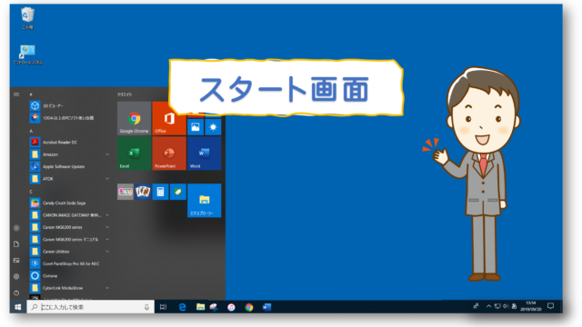Open the Weather sun tile
Screen dimensions: 582x327
click(x=213, y=127)
